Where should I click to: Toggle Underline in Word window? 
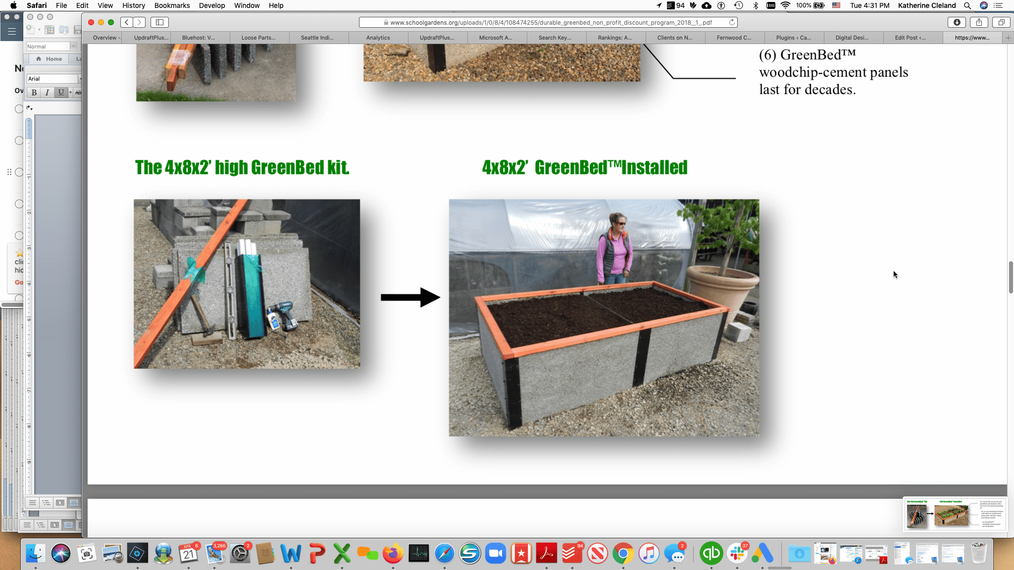coord(60,93)
